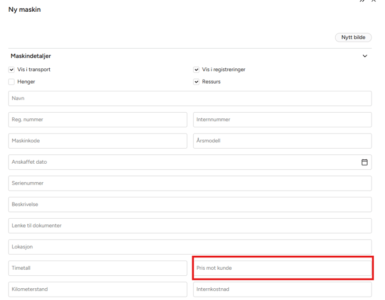The height and width of the screenshot is (300, 385).
Task: Focus the Reg. nummer field
Action: click(97, 120)
